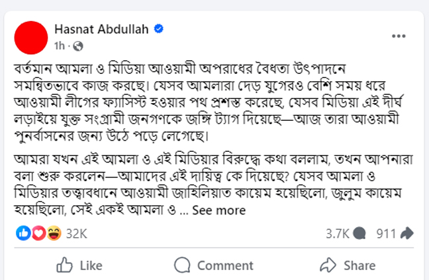Screen dimensions: 429x280
Task: Open Hasnat Abdullah's red profile picture
Action: pos(31,38)
